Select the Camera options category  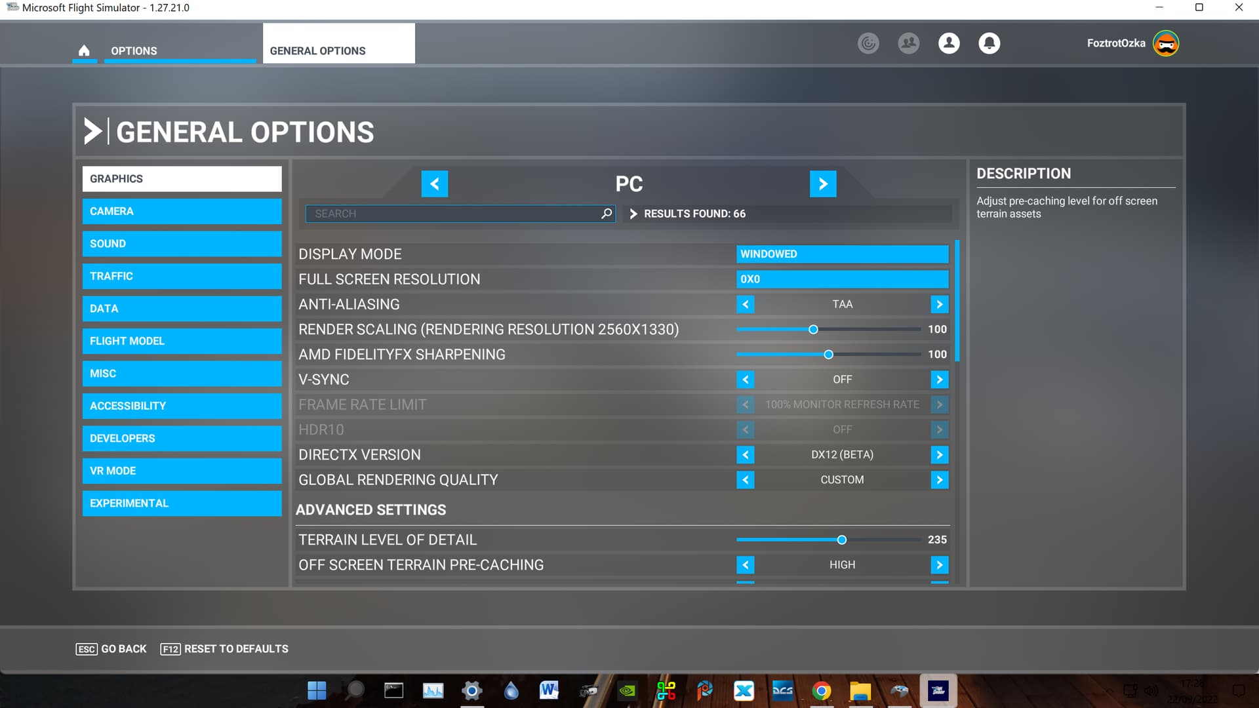click(182, 211)
